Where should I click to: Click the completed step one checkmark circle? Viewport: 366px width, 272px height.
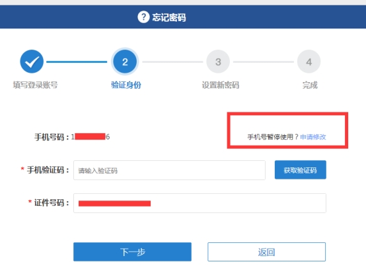[32, 62]
